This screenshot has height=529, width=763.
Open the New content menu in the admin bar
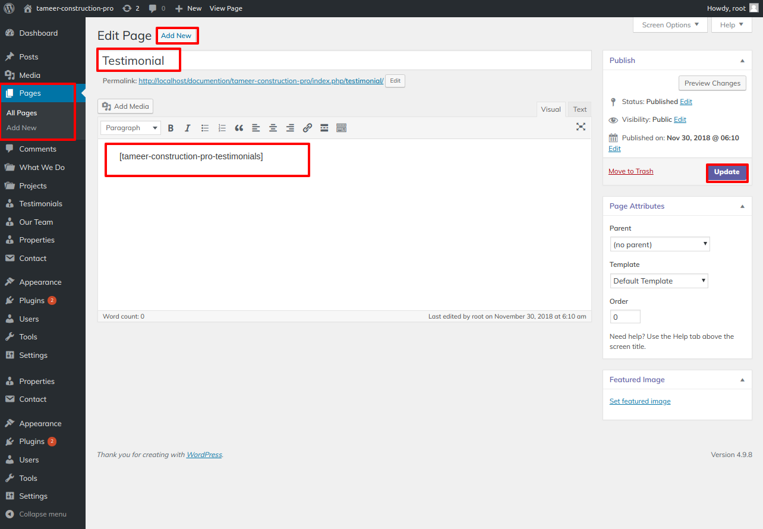[188, 8]
